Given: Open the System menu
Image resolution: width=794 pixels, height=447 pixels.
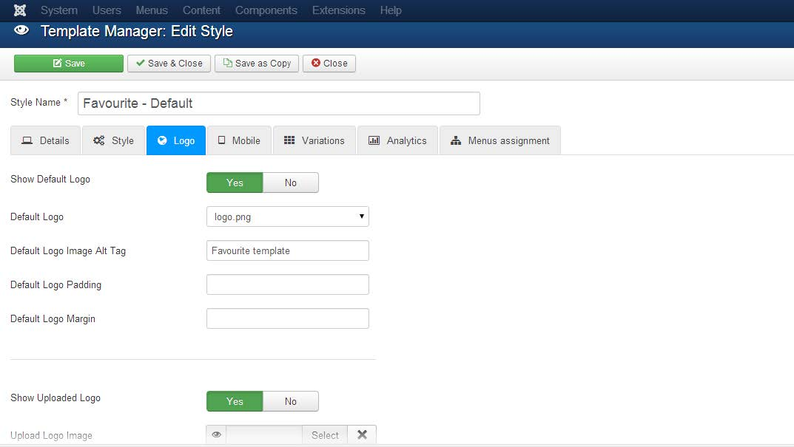Looking at the screenshot, I should point(58,10).
